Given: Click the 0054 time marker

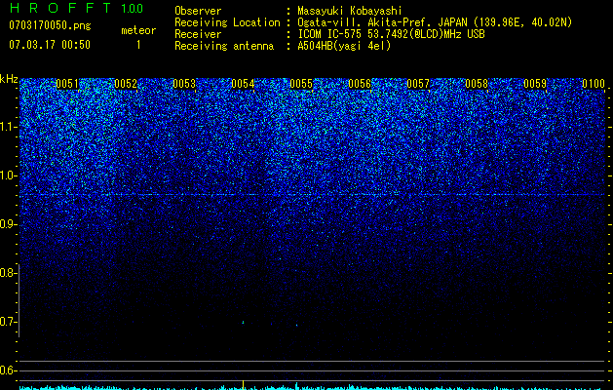Looking at the screenshot, I should point(243,84).
